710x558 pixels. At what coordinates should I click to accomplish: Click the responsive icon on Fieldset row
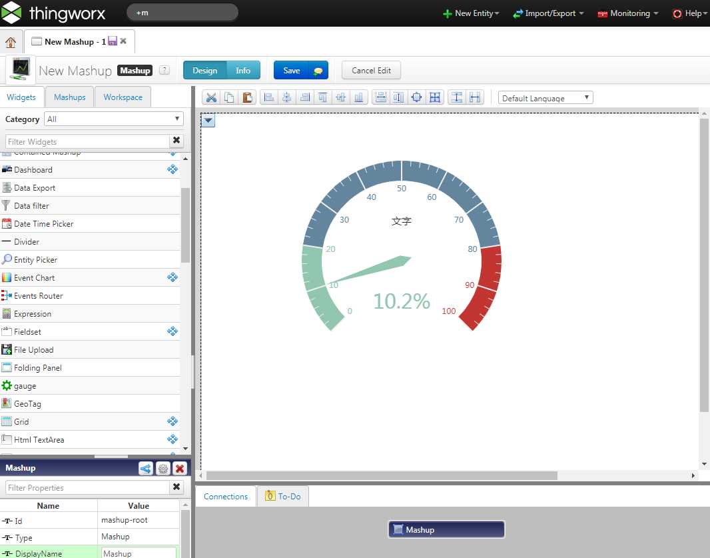pos(173,331)
